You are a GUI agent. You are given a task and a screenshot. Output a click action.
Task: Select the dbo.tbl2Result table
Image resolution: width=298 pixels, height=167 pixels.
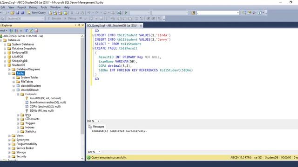pos(30,90)
